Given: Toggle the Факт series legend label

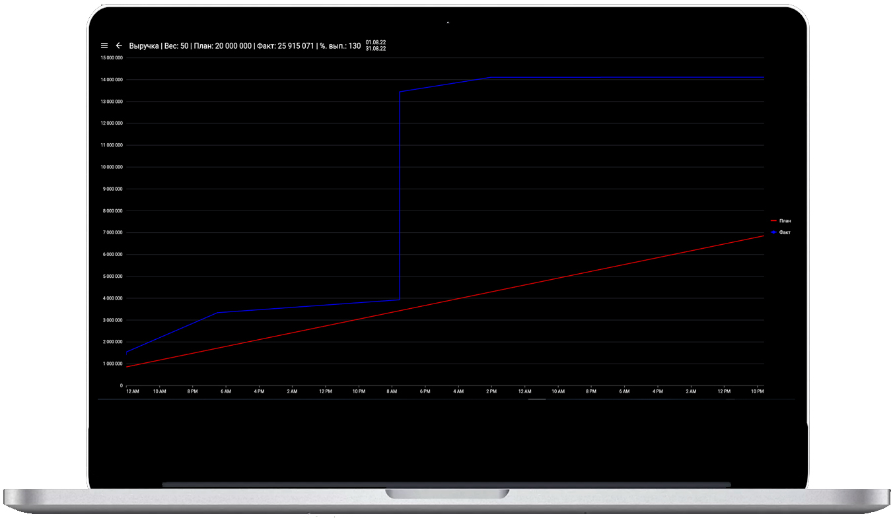Looking at the screenshot, I should [785, 233].
